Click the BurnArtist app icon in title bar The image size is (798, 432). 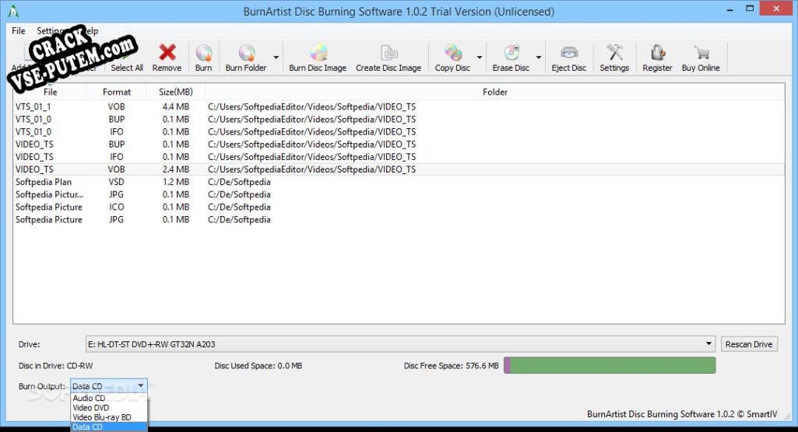13,11
